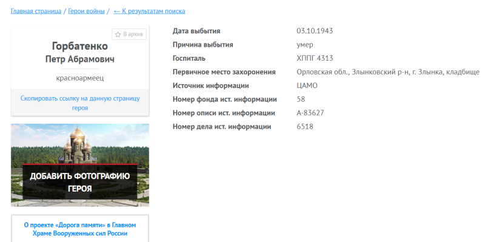The width and height of the screenshot is (485, 242).
Task: Open the 'Главная страница' breadcrumb link
Action: pos(36,11)
